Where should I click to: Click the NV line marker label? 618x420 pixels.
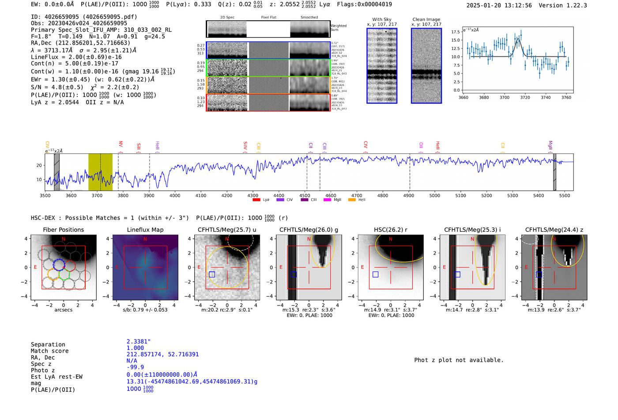(121, 144)
